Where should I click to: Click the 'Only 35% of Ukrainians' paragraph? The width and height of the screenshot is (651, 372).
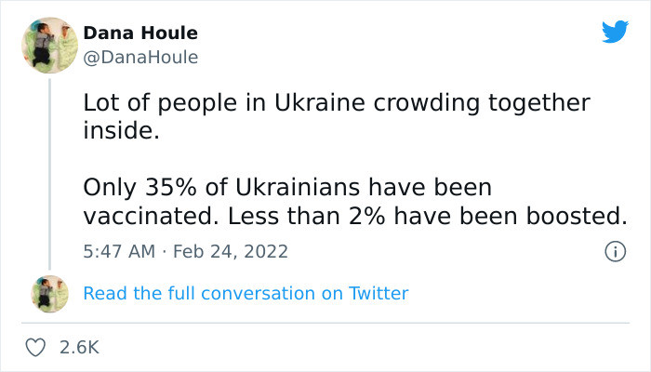[355, 202]
